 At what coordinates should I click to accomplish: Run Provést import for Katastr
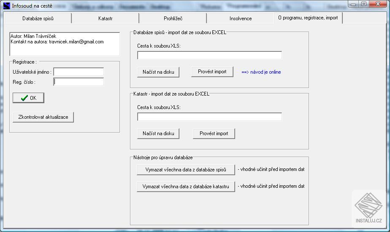[x=214, y=133]
